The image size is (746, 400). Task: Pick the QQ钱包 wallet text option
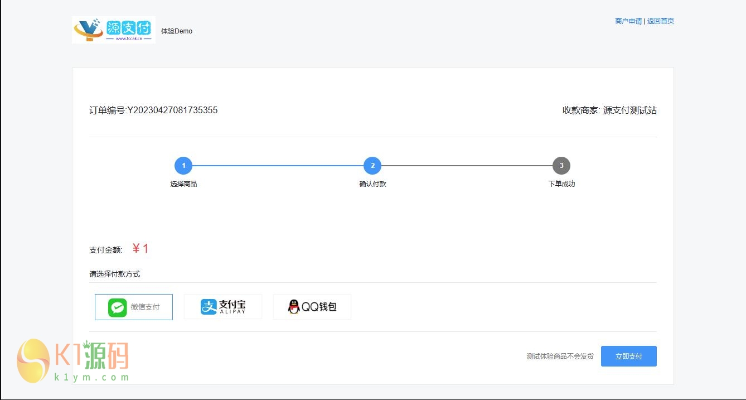coord(319,307)
